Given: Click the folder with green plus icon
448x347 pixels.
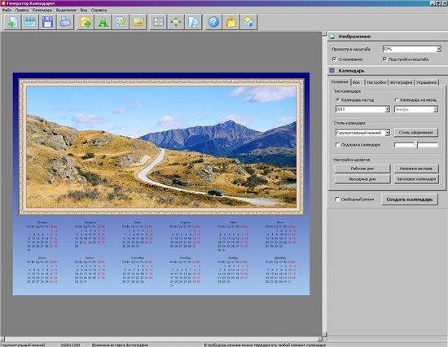Looking at the screenshot, I should 86,22.
